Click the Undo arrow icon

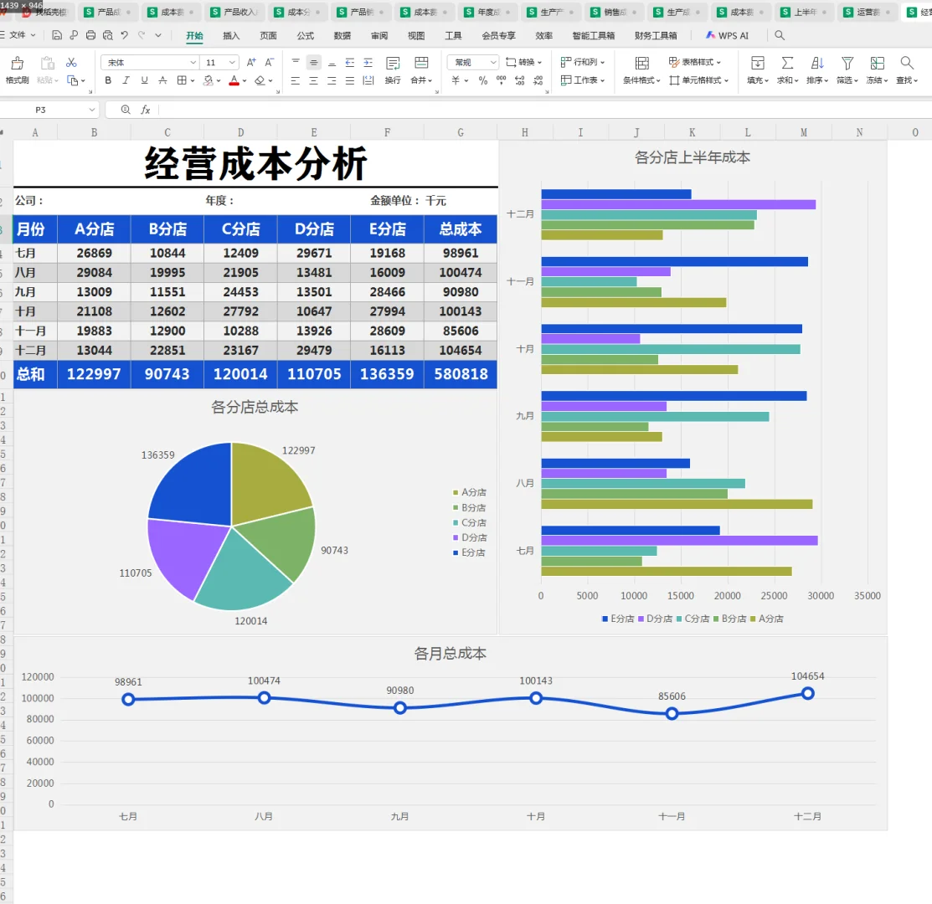tap(124, 35)
